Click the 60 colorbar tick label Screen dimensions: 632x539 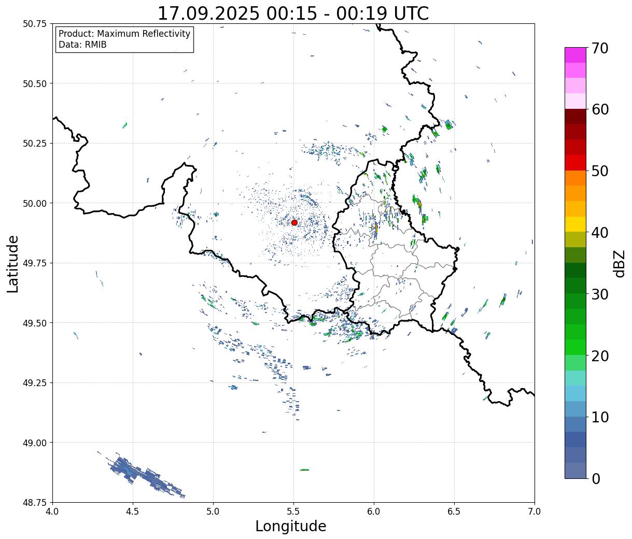600,109
